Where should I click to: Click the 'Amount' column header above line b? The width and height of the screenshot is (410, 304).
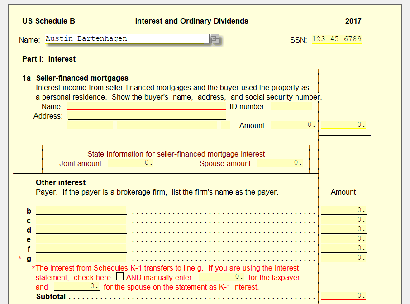[343, 192]
